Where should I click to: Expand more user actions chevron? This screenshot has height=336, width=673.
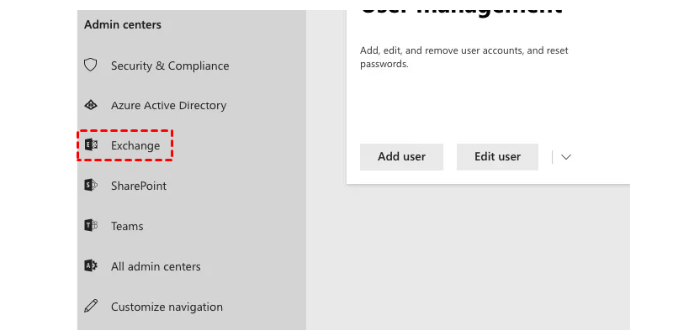(566, 157)
